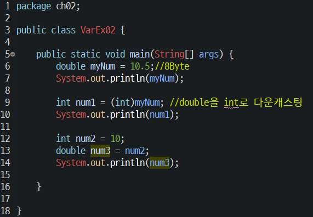The width and height of the screenshot is (313, 217).
Task: Click out on line 10
Action: (98, 115)
